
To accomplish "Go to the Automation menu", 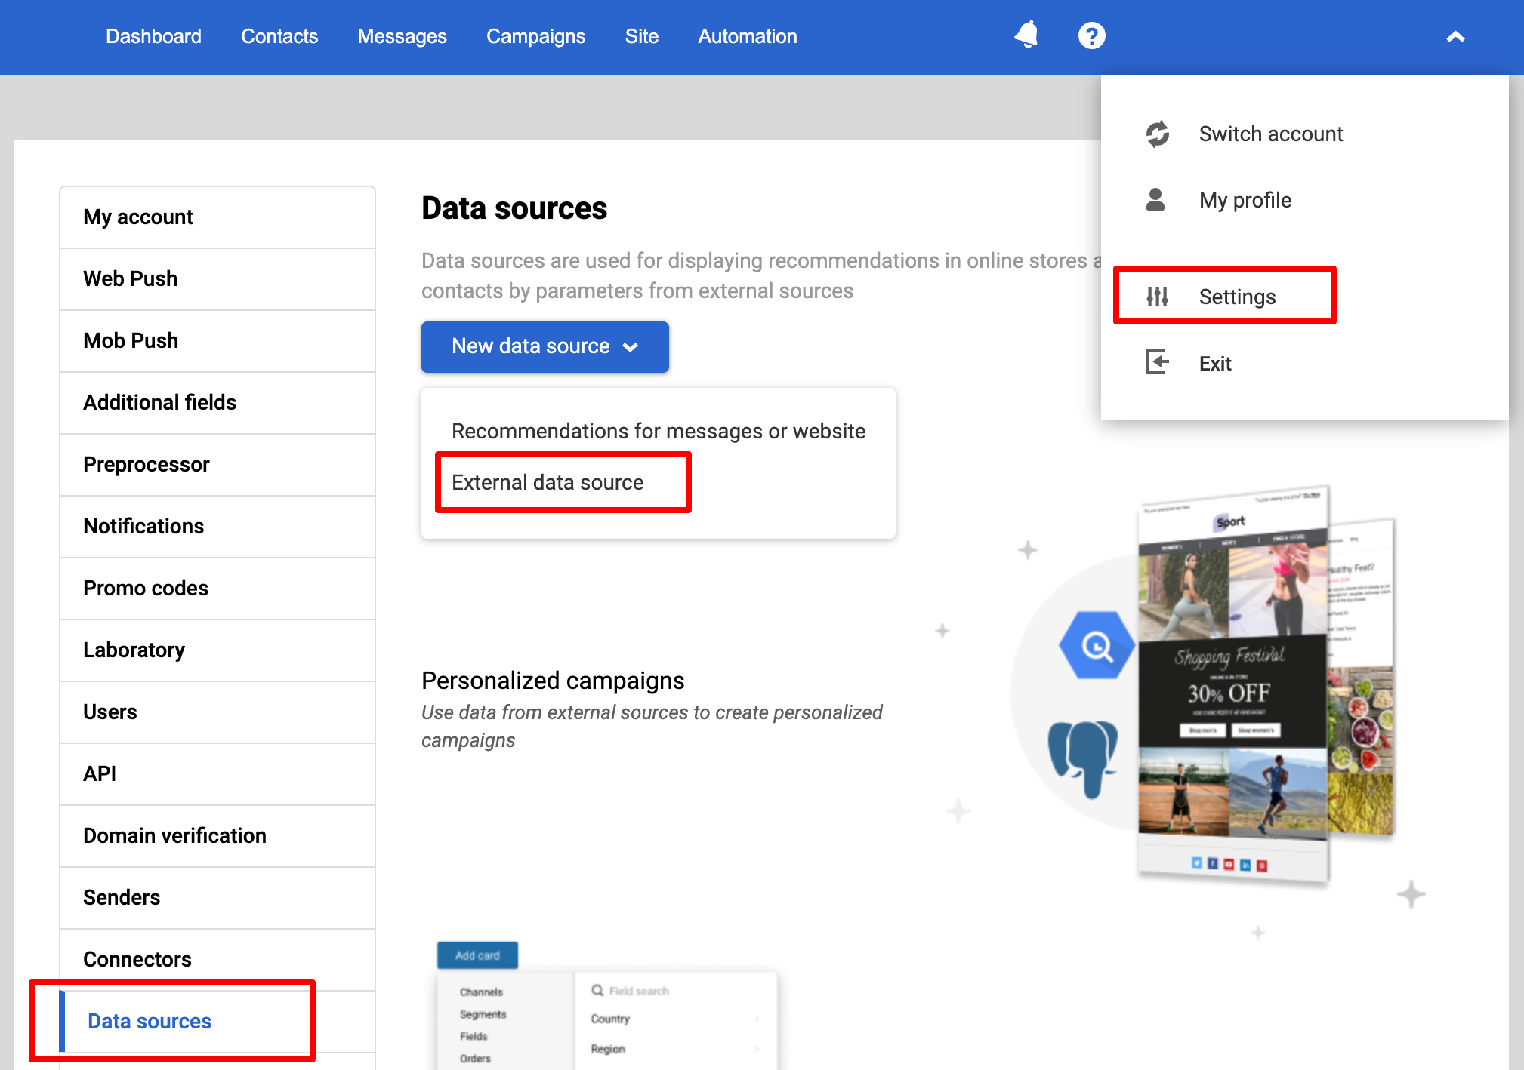I will point(747,36).
